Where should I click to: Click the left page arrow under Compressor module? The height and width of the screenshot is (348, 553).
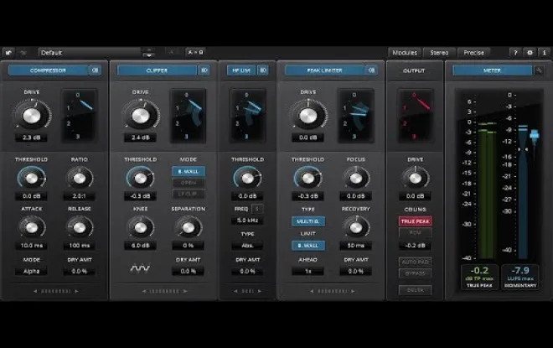point(35,291)
